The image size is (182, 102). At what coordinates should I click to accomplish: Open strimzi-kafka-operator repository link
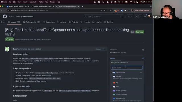click(25, 16)
